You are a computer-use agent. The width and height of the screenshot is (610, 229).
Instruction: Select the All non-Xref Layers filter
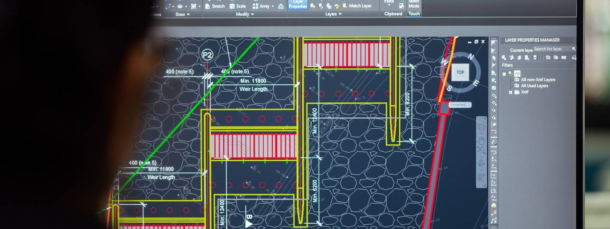click(x=538, y=80)
